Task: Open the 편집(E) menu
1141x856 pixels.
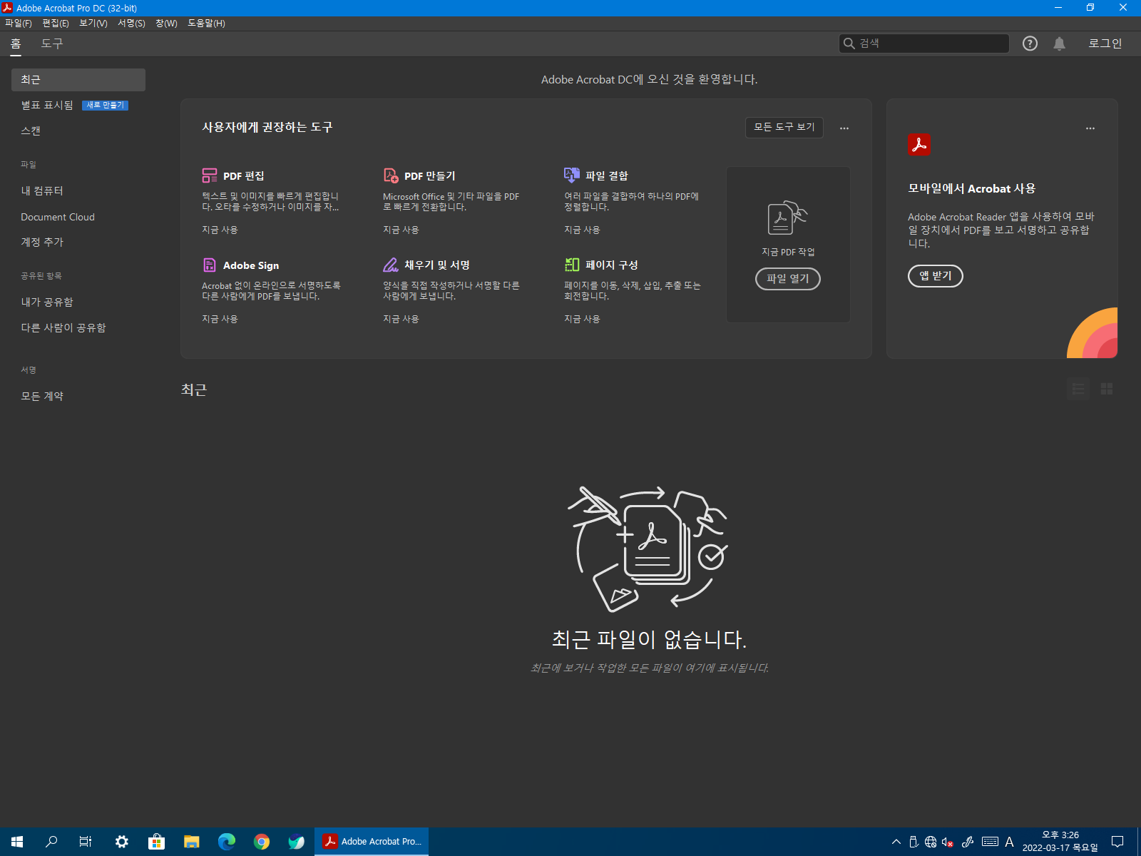Action: point(56,24)
